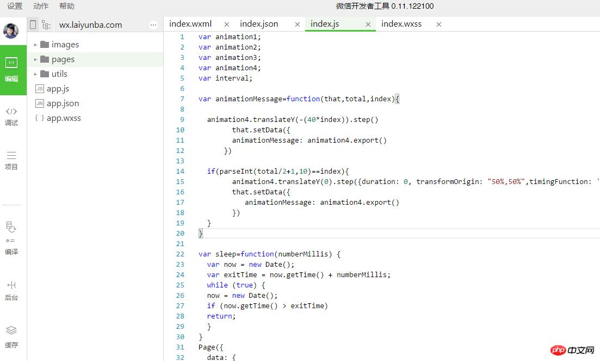The height and width of the screenshot is (361, 600).
Task: Click the user avatar in sidebar
Action: [11, 30]
